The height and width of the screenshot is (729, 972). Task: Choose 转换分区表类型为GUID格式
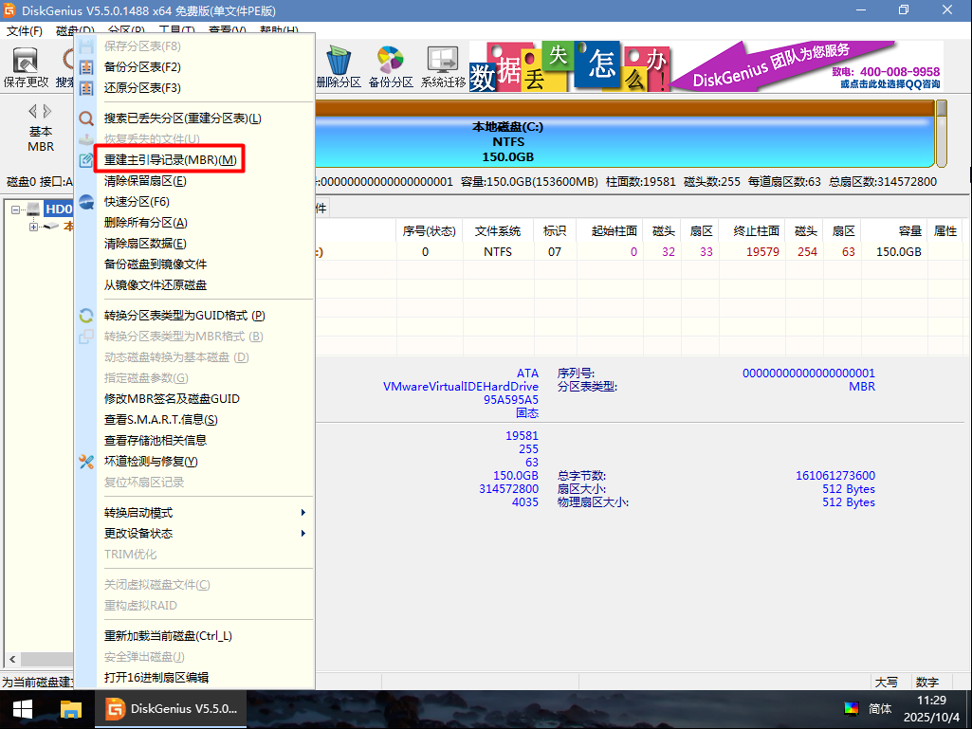click(x=185, y=316)
